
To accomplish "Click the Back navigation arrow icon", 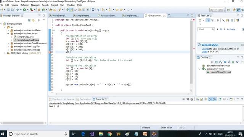I will tap(121, 10).
